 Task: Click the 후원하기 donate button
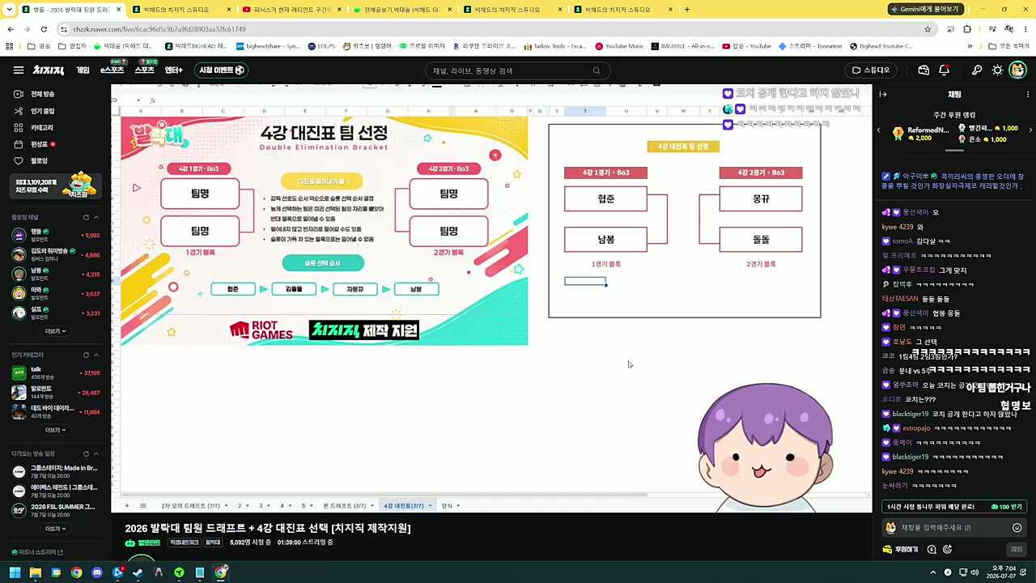pos(902,550)
